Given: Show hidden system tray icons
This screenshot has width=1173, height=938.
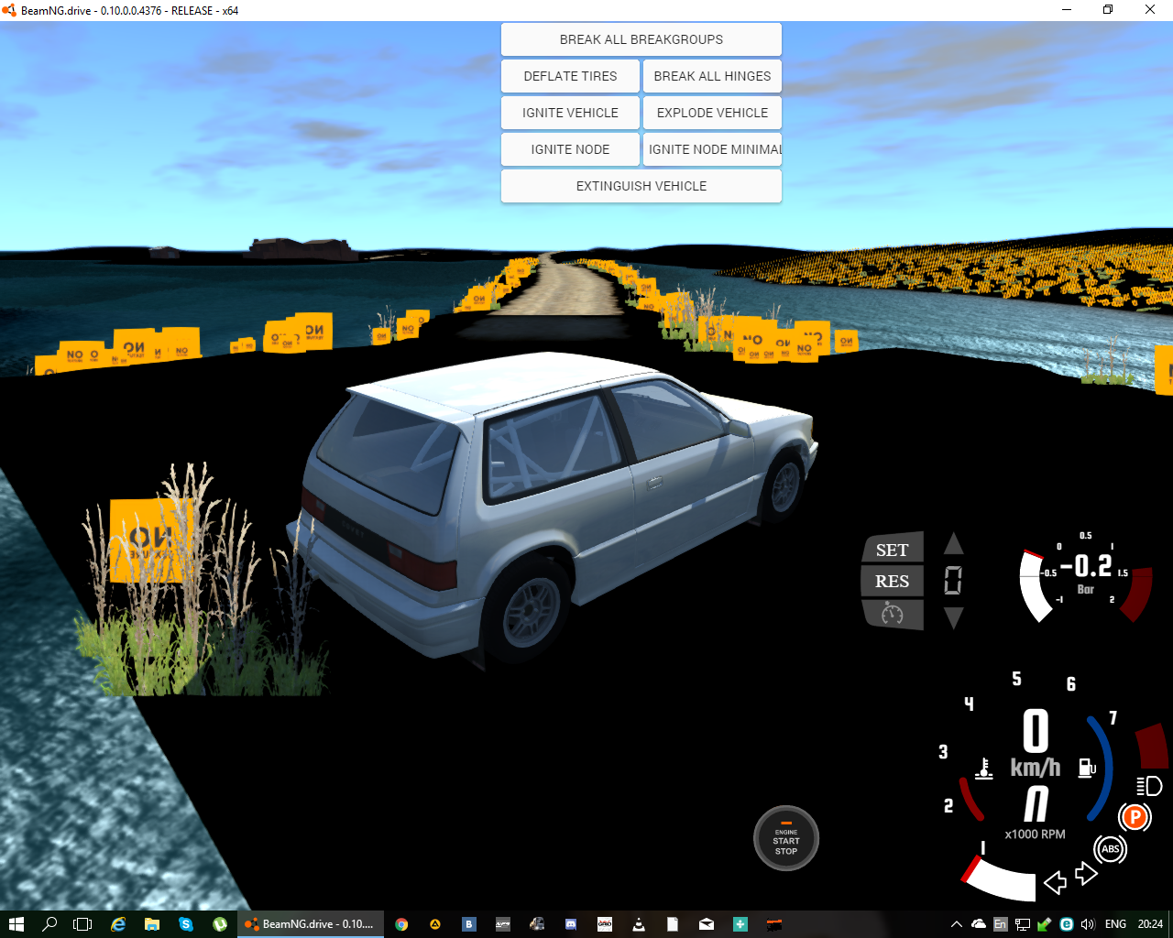Looking at the screenshot, I should [957, 924].
